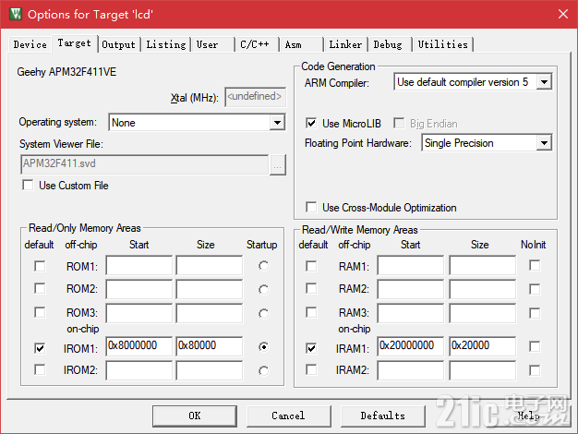Open the User tab
578x434 pixels.
tap(212, 44)
